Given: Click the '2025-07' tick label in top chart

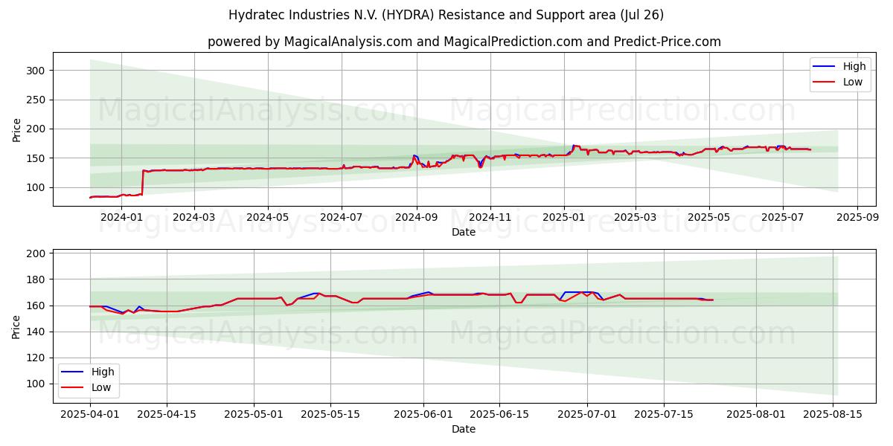Looking at the screenshot, I should click(x=782, y=218).
